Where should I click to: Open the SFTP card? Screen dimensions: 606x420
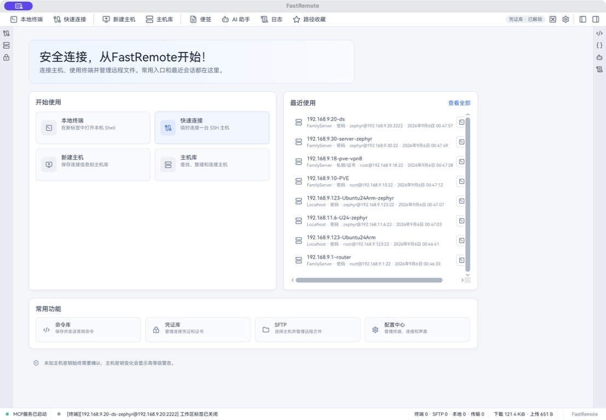[308, 330]
